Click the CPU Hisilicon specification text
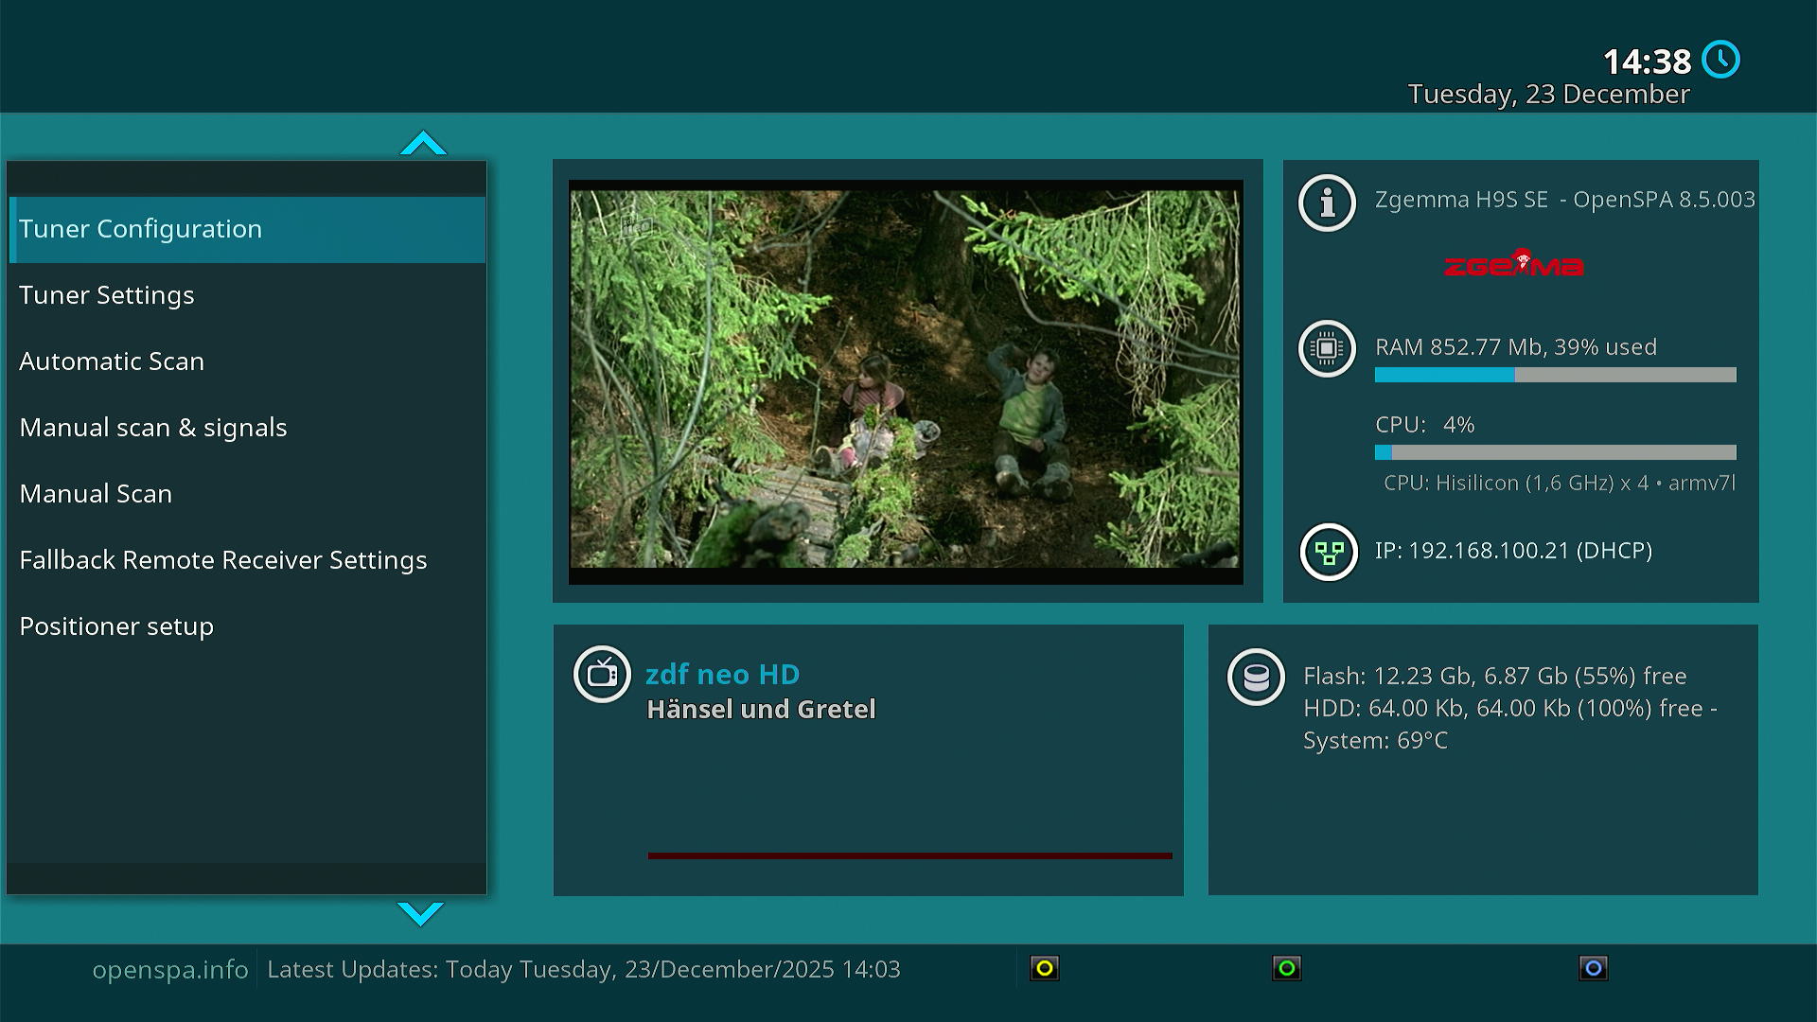 [1560, 484]
